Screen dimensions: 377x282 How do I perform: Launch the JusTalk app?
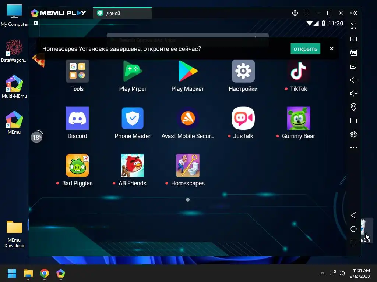[x=243, y=118]
